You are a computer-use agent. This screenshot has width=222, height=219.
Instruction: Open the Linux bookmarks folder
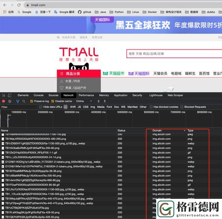click(133, 12)
